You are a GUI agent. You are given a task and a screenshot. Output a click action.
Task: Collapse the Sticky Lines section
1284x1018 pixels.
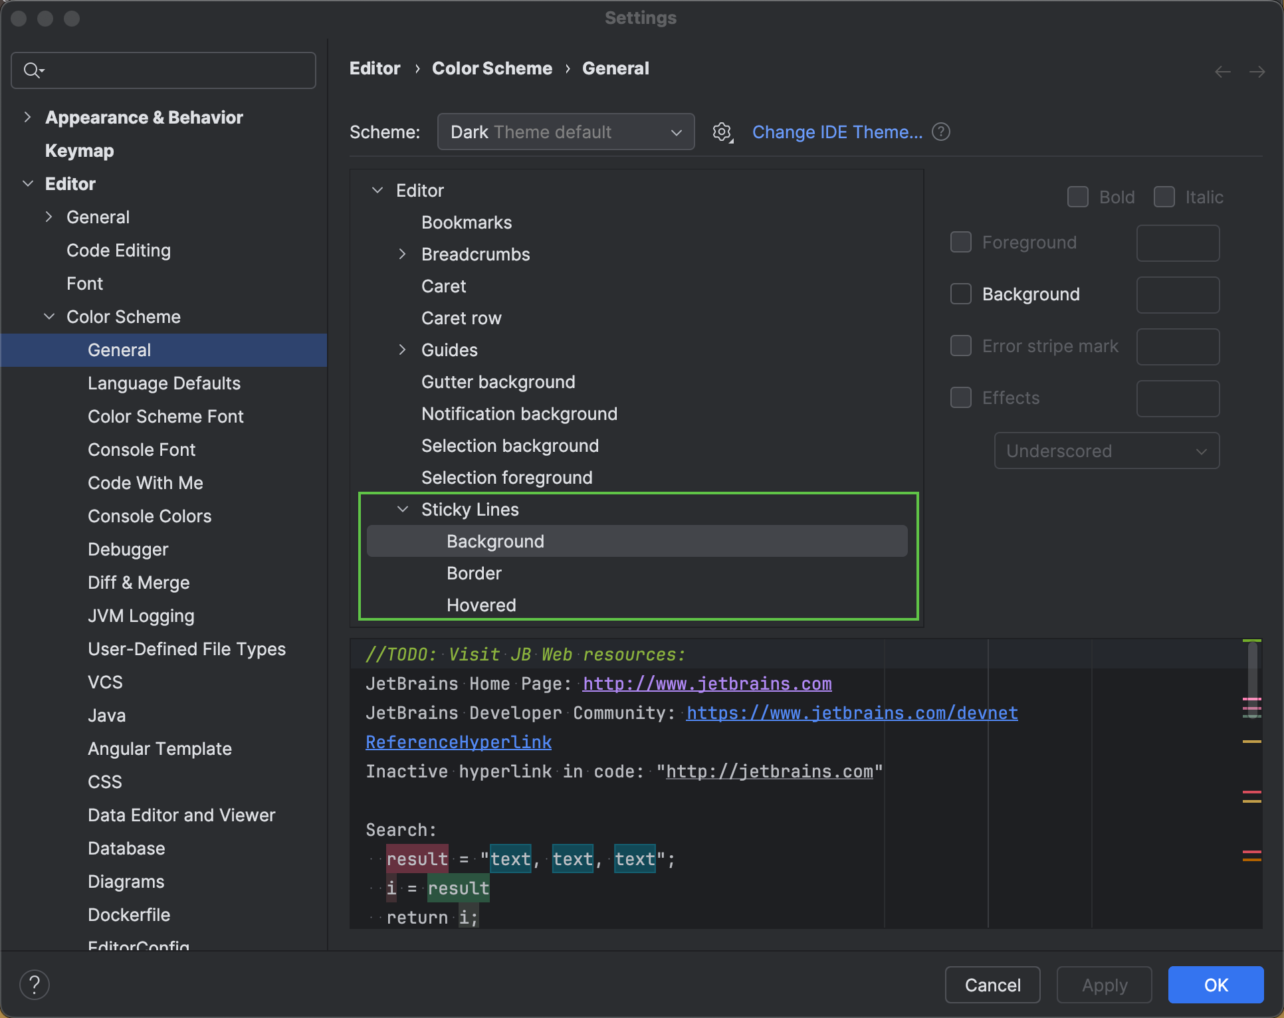coord(403,509)
